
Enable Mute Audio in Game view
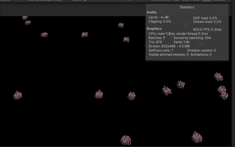click(x=191, y=1)
